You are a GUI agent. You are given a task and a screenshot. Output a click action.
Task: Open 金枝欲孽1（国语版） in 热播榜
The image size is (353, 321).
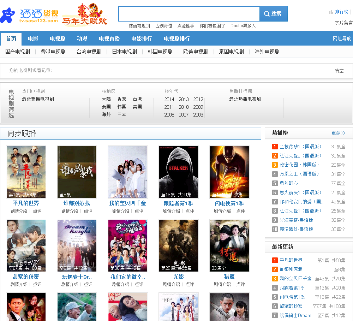(300, 147)
